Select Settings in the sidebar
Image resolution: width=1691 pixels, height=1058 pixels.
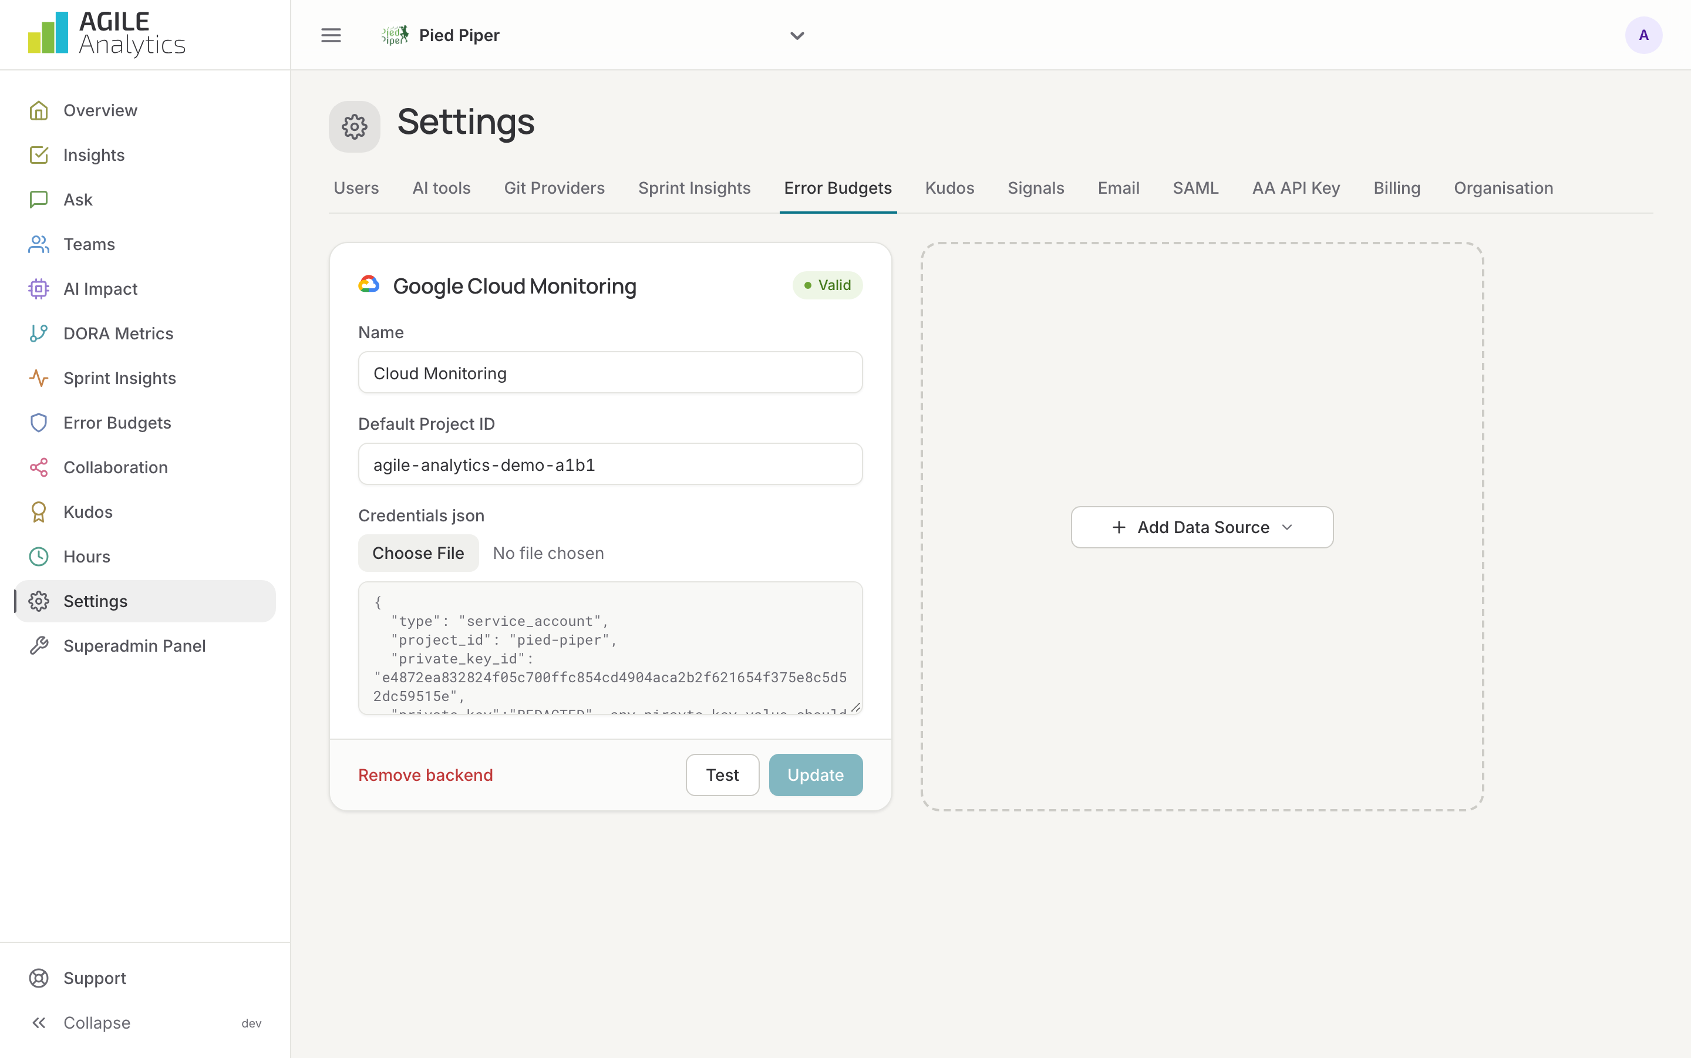[x=145, y=602]
